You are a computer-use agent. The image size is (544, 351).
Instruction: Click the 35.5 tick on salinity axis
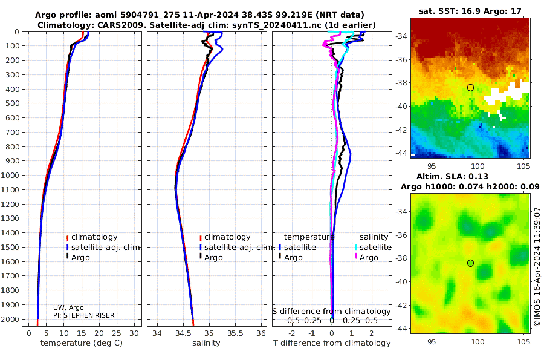point(235,333)
